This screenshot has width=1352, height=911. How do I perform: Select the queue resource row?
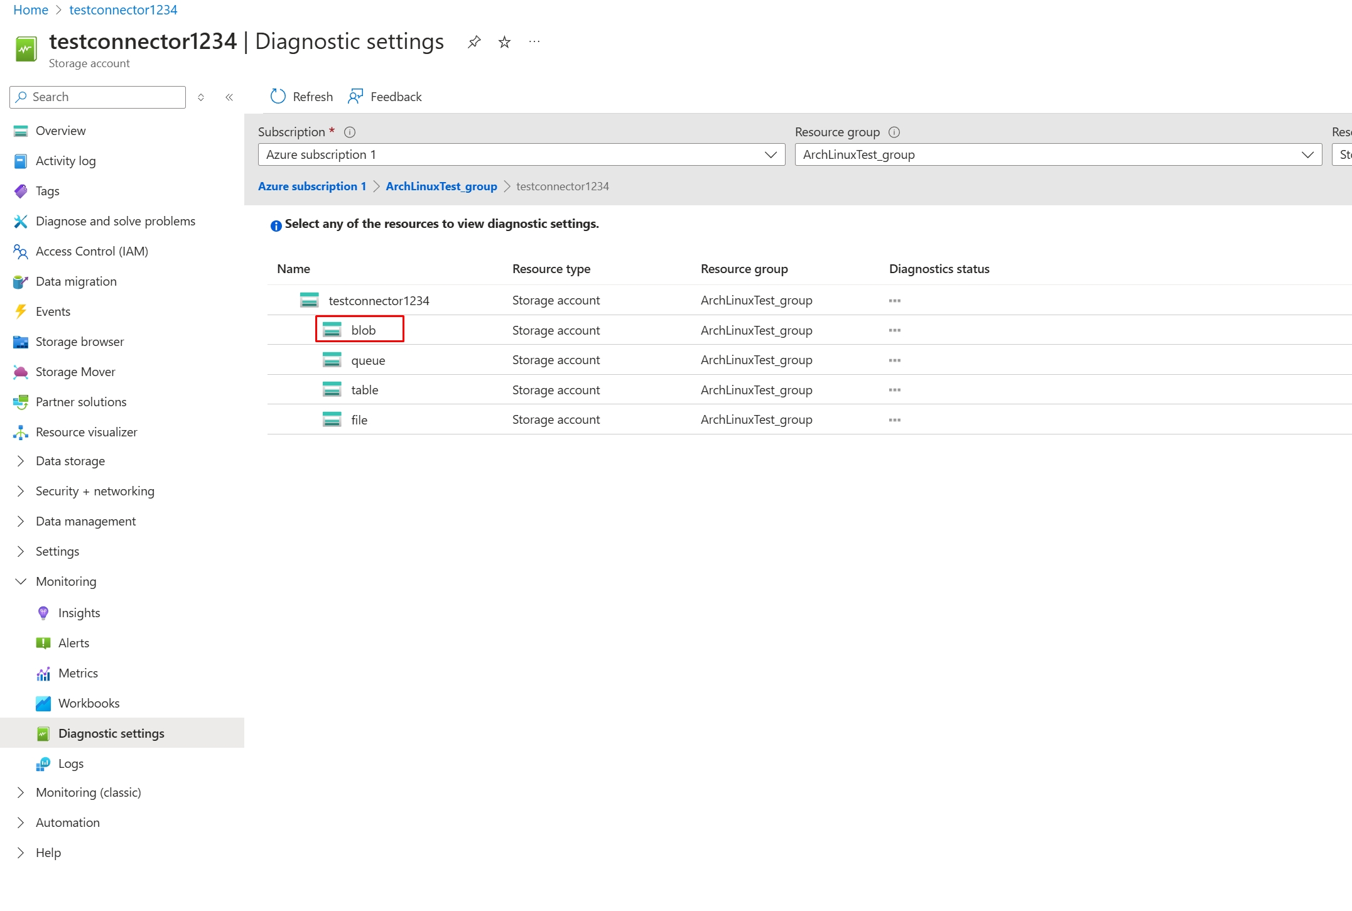(809, 360)
